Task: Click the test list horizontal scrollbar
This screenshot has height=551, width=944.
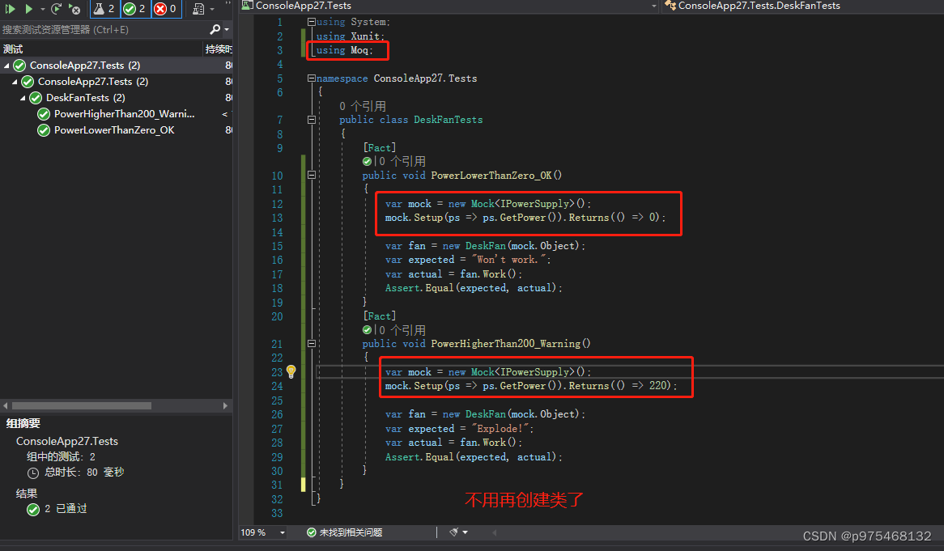Action: [81, 405]
